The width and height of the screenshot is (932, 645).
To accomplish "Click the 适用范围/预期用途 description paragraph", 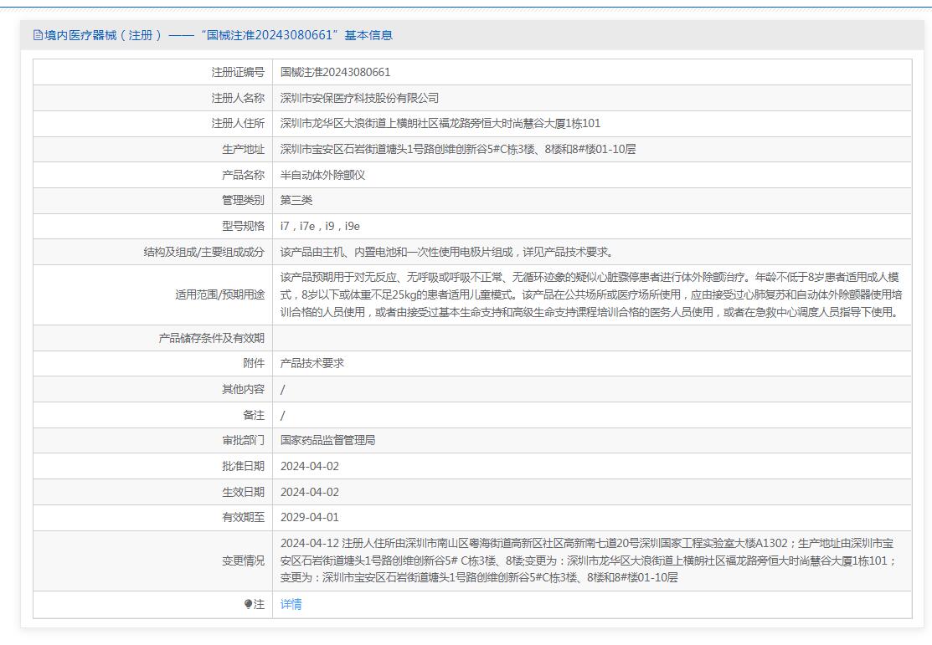I will (590, 294).
